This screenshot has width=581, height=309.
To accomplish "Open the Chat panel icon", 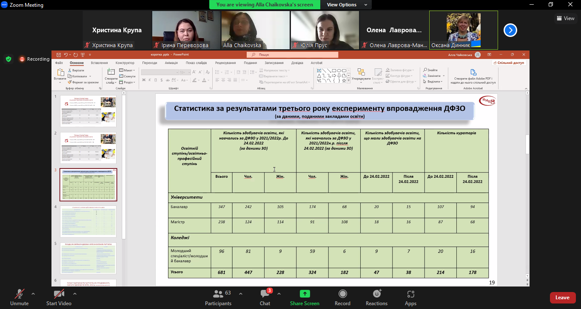I will (x=265, y=294).
